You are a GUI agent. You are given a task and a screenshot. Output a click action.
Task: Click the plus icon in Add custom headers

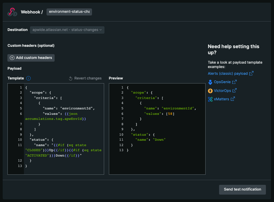(x=12, y=58)
